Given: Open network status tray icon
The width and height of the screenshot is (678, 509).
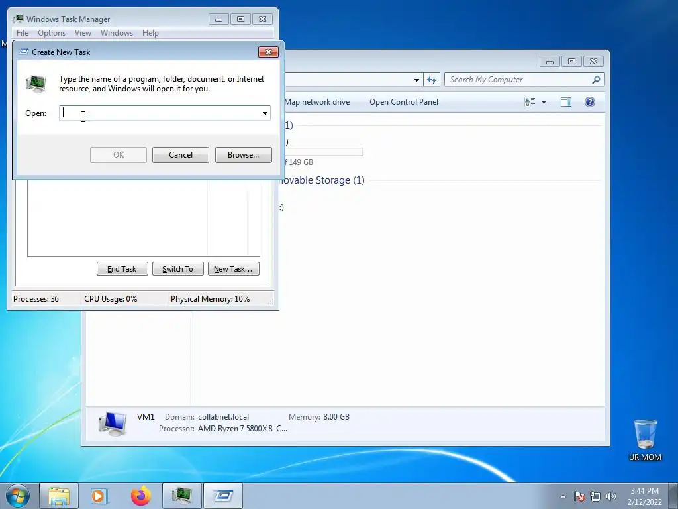Looking at the screenshot, I should [x=595, y=496].
